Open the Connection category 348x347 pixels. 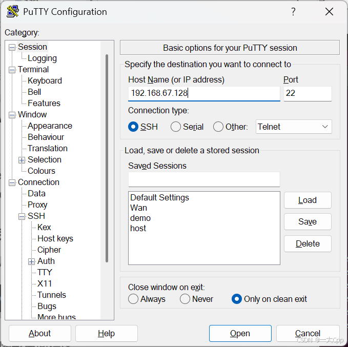point(38,182)
